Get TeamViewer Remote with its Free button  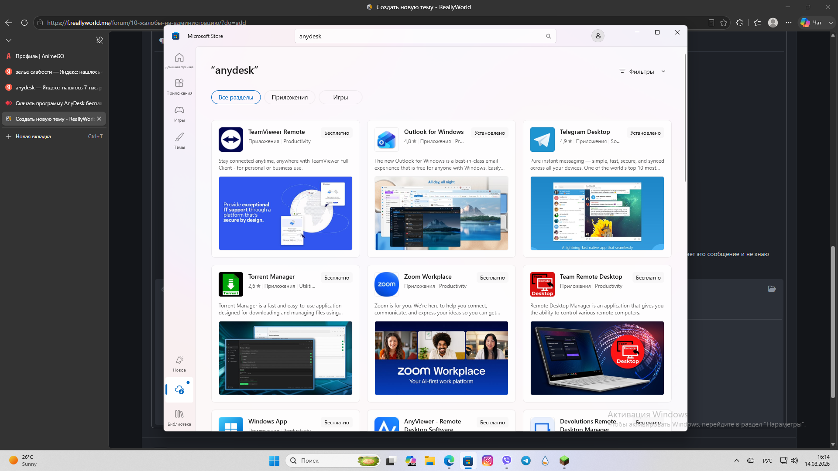337,133
